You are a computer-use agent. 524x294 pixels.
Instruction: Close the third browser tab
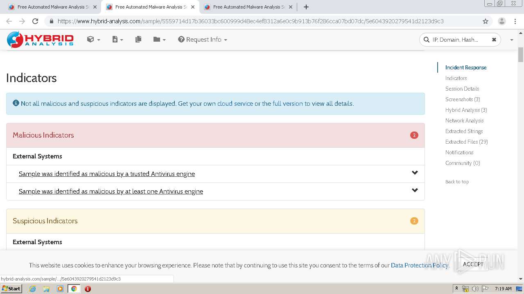290,7
